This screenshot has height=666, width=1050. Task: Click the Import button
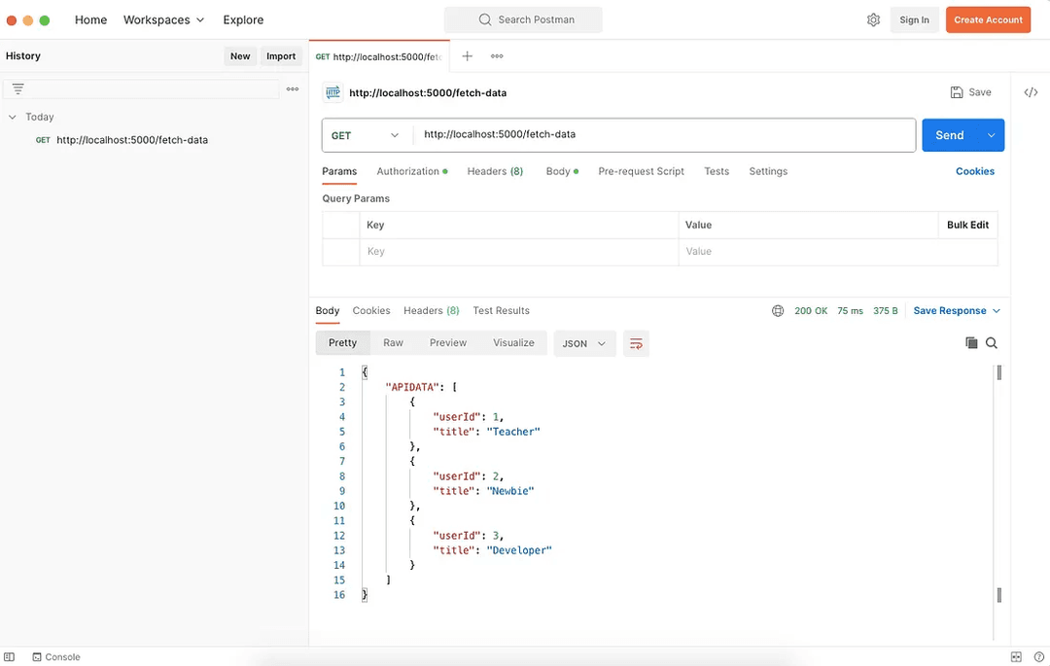pyautogui.click(x=281, y=56)
